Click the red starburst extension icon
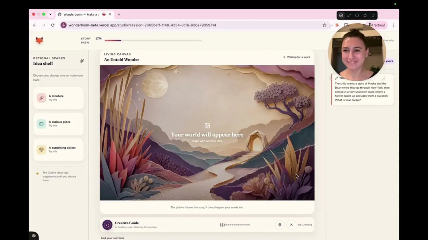The width and height of the screenshot is (428, 240). click(x=337, y=25)
